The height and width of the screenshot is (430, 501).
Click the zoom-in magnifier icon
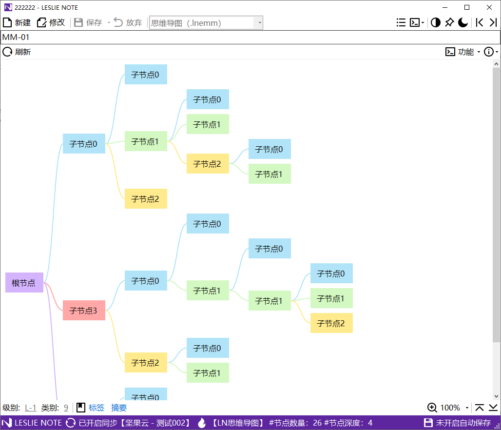pyautogui.click(x=432, y=408)
